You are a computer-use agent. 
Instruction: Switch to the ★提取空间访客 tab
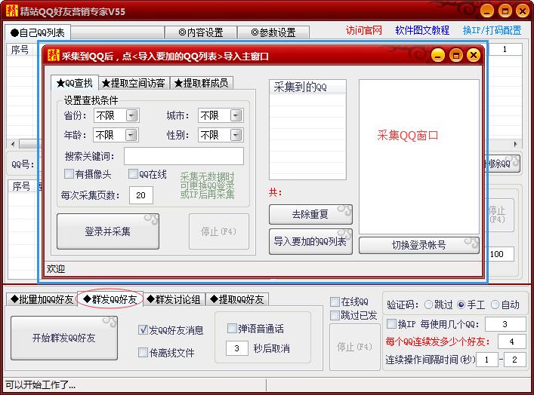[x=134, y=83]
